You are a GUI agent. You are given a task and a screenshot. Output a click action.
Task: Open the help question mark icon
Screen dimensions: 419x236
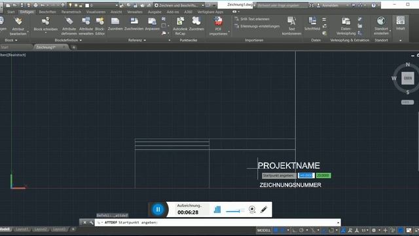(x=374, y=5)
